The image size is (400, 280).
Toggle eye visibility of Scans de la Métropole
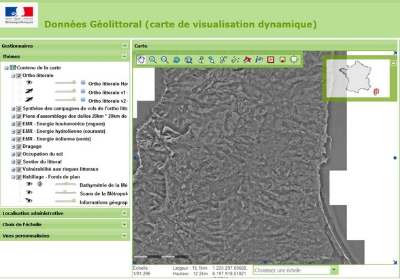click(29, 192)
